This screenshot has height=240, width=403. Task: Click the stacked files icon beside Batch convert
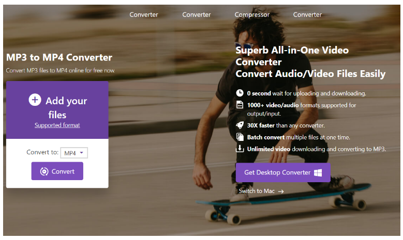pos(240,137)
